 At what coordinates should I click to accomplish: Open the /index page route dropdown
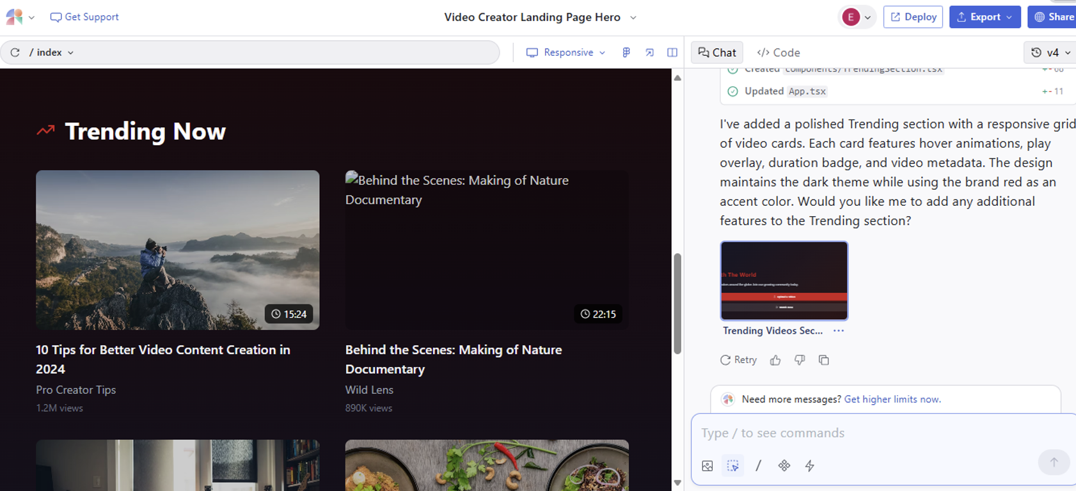pos(51,52)
